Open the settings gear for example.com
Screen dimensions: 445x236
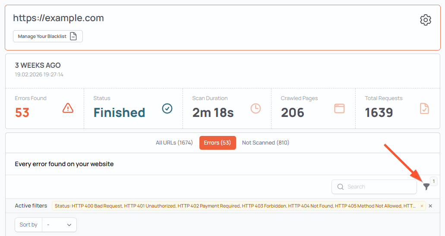[x=425, y=20]
